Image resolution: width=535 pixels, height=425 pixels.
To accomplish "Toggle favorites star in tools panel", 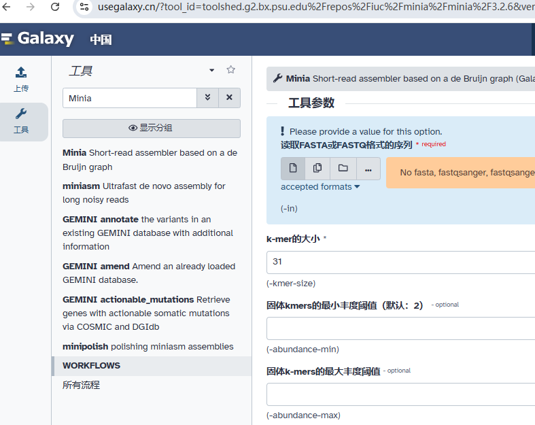I will pyautogui.click(x=231, y=69).
